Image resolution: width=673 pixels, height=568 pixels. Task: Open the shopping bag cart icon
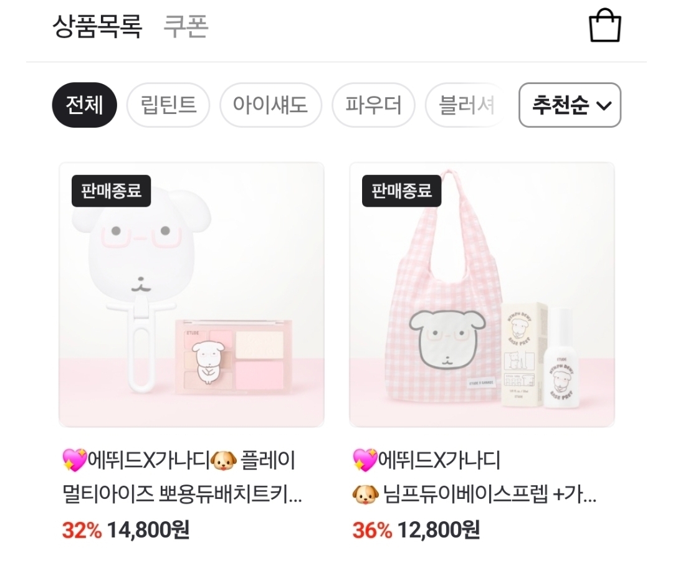[604, 26]
